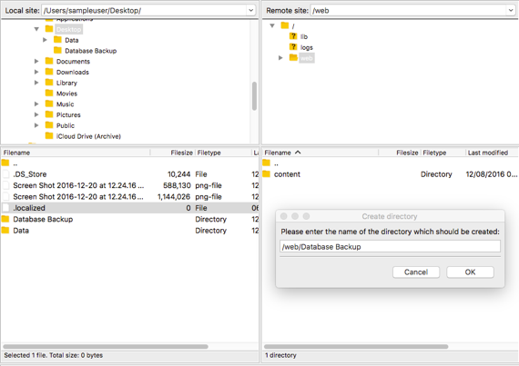
Task: Open the Remote site path dropdown
Action: (511, 10)
